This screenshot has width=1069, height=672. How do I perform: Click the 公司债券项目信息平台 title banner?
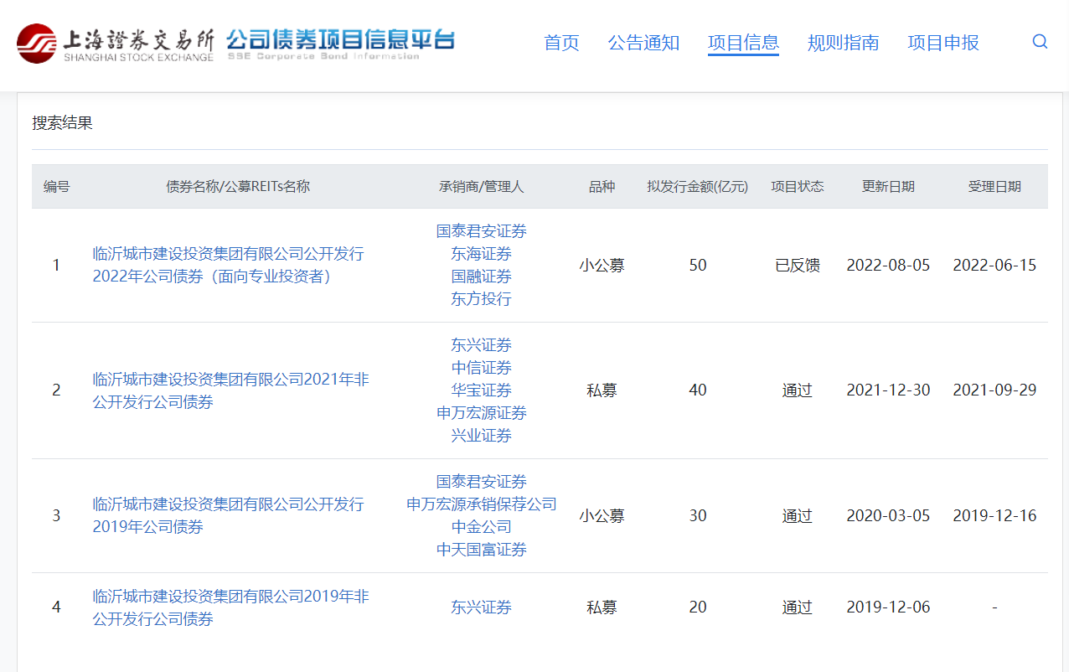tap(340, 44)
